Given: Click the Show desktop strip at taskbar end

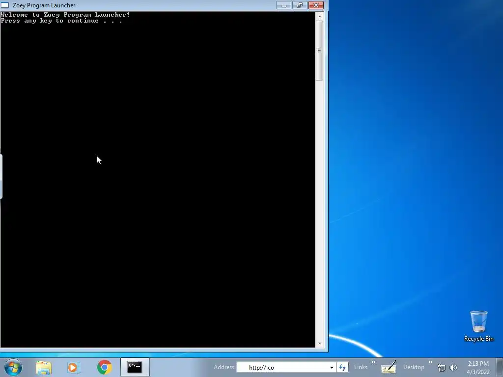Looking at the screenshot, I should [500, 367].
